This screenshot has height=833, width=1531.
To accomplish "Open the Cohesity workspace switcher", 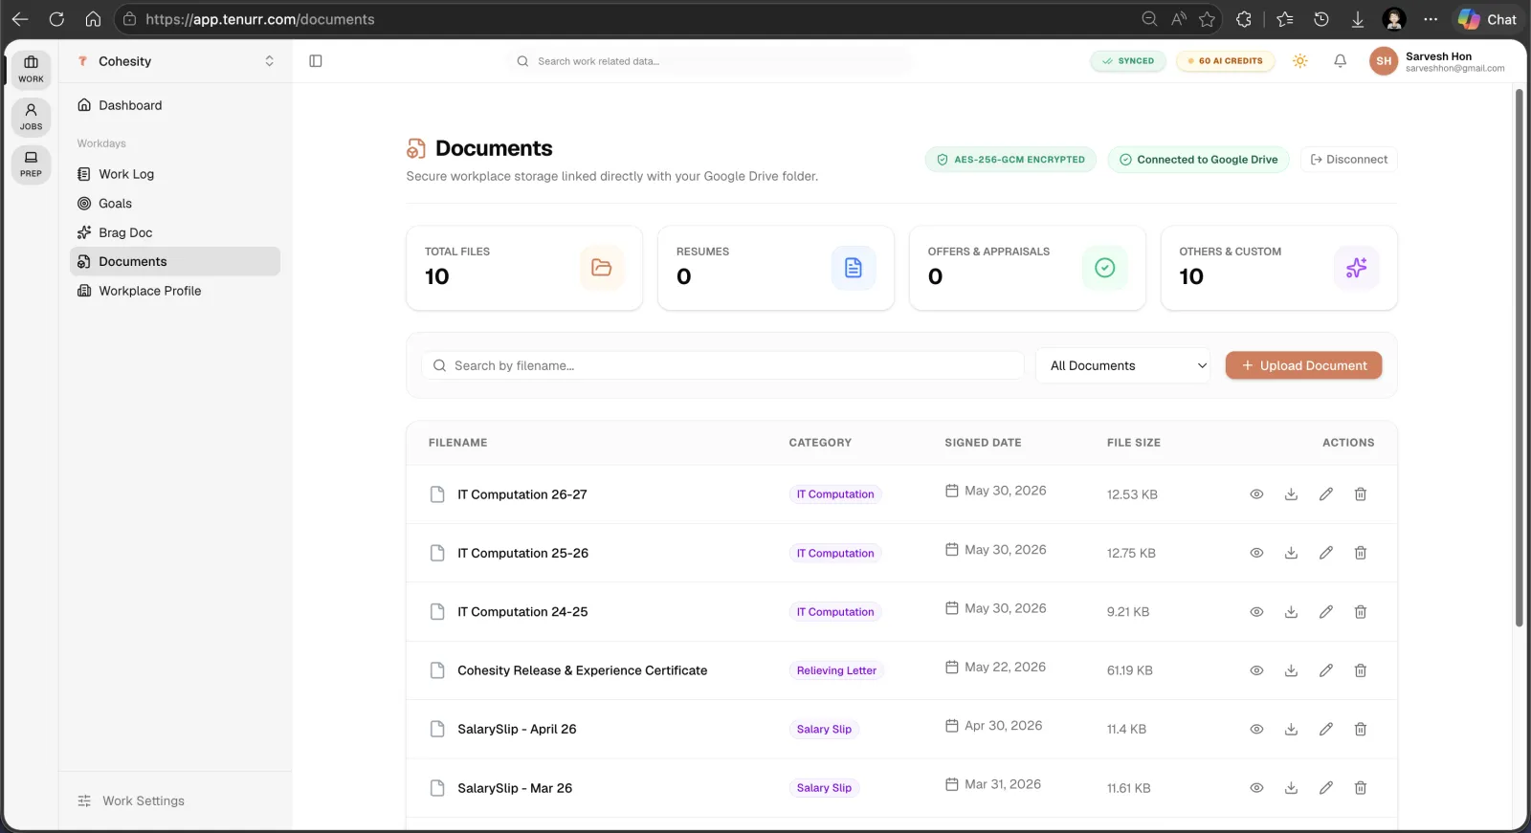I will (176, 61).
